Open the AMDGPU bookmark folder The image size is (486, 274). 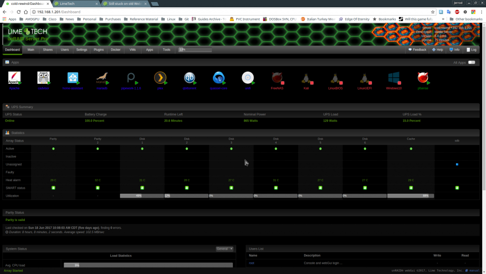(29, 19)
